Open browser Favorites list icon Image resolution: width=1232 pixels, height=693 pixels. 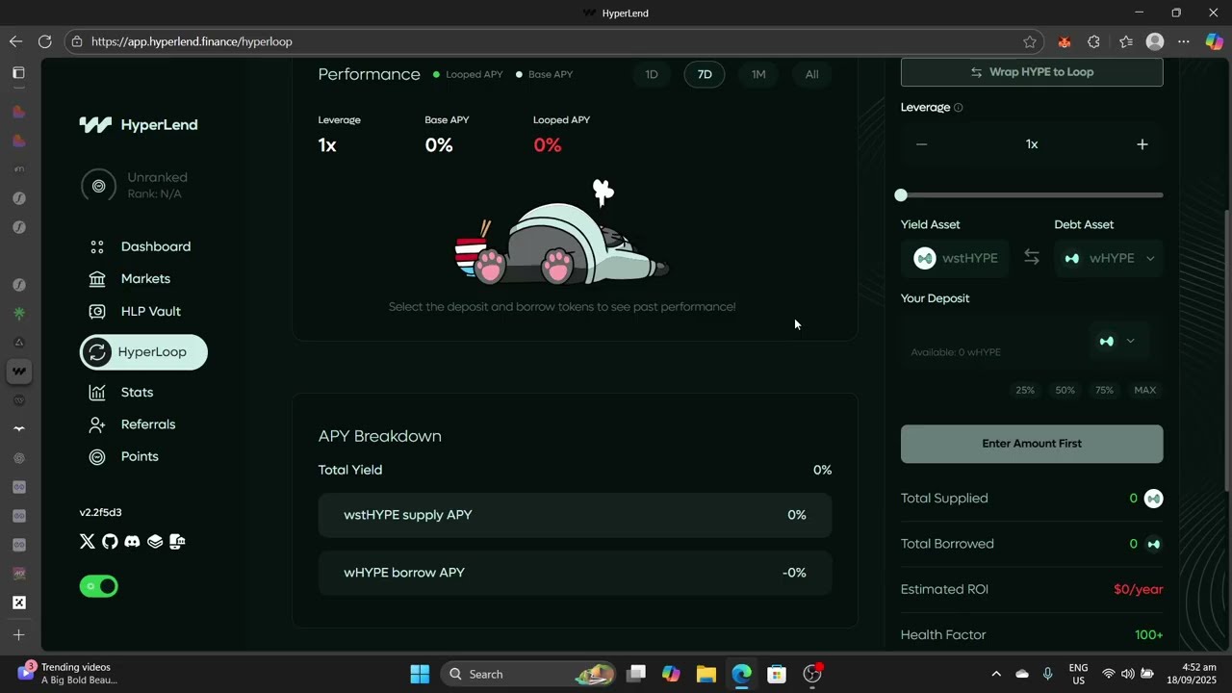[x=1126, y=41]
